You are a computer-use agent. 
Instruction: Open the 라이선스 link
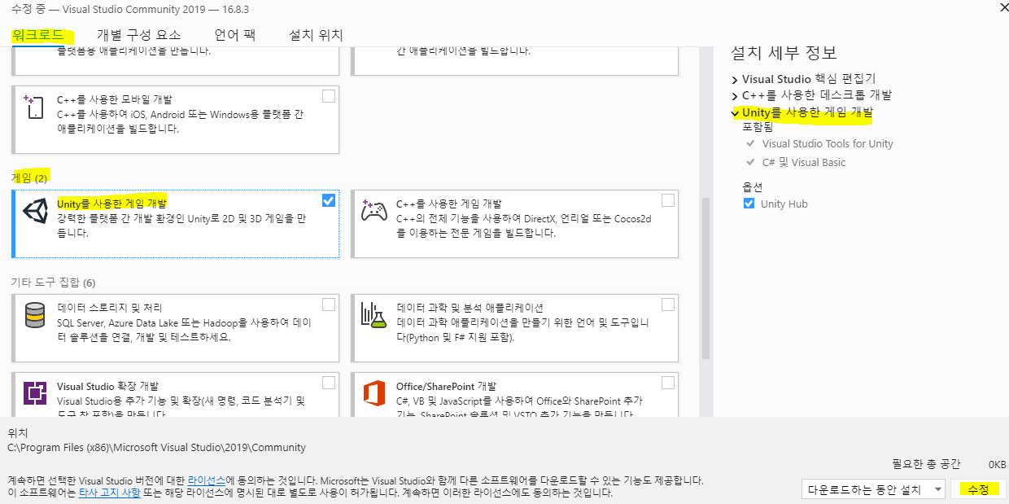click(x=207, y=480)
